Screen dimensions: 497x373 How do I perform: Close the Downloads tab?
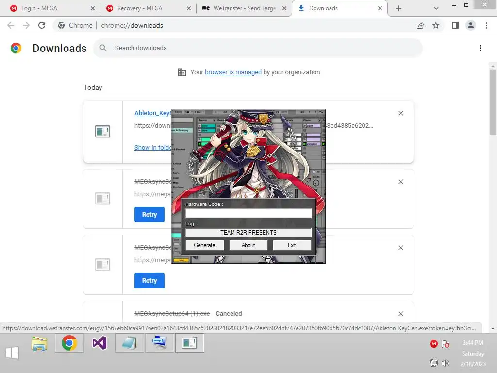[x=380, y=8]
